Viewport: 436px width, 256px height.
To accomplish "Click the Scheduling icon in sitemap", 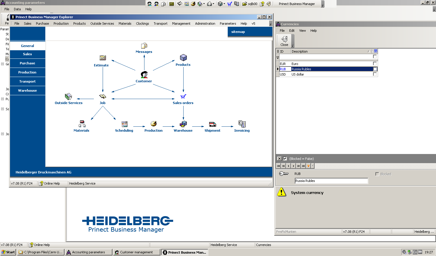I will pyautogui.click(x=124, y=124).
